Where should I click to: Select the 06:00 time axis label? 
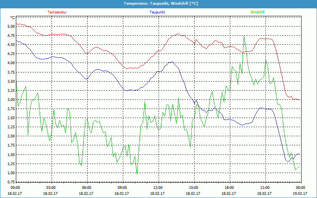87,188
